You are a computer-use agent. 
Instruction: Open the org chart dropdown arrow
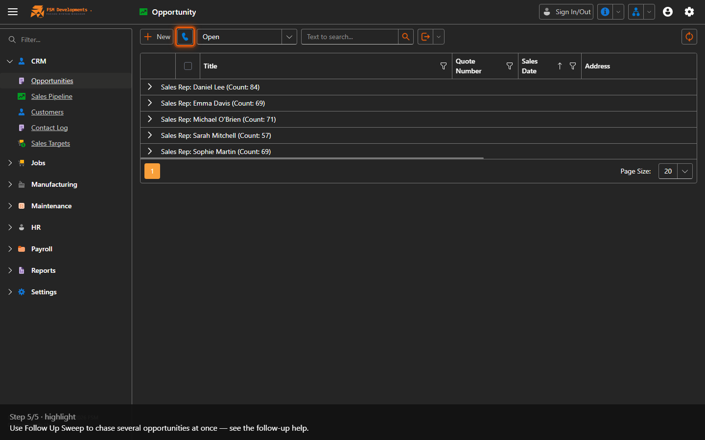649,12
